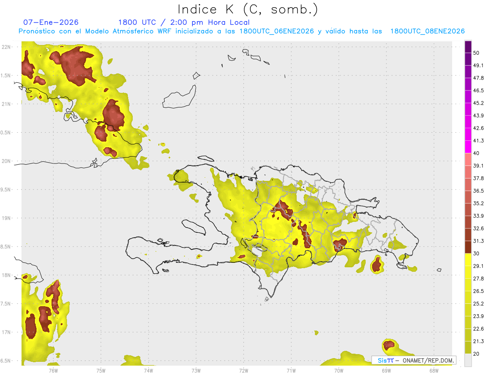Select the dark brown swatch between 30 and 31.3
Image resolution: width=487 pixels, height=376 pixels.
(x=468, y=247)
